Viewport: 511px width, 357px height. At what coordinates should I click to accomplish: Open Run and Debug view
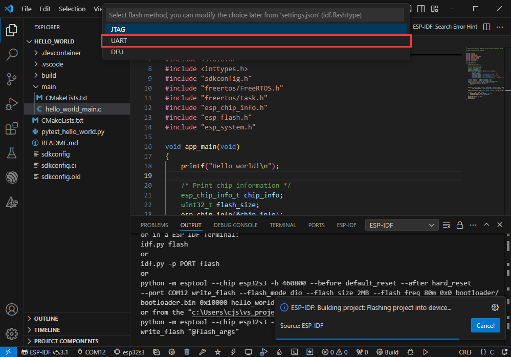[11, 104]
